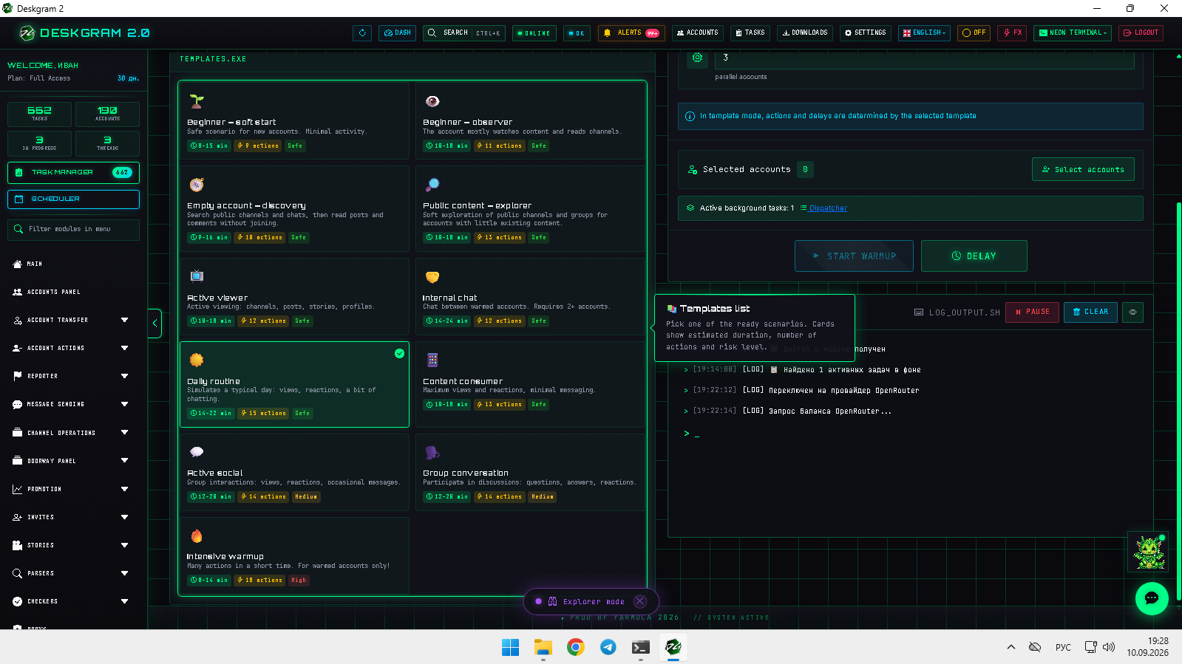The width and height of the screenshot is (1182, 664).
Task: Select Content consumer phone icon
Action: (x=432, y=360)
